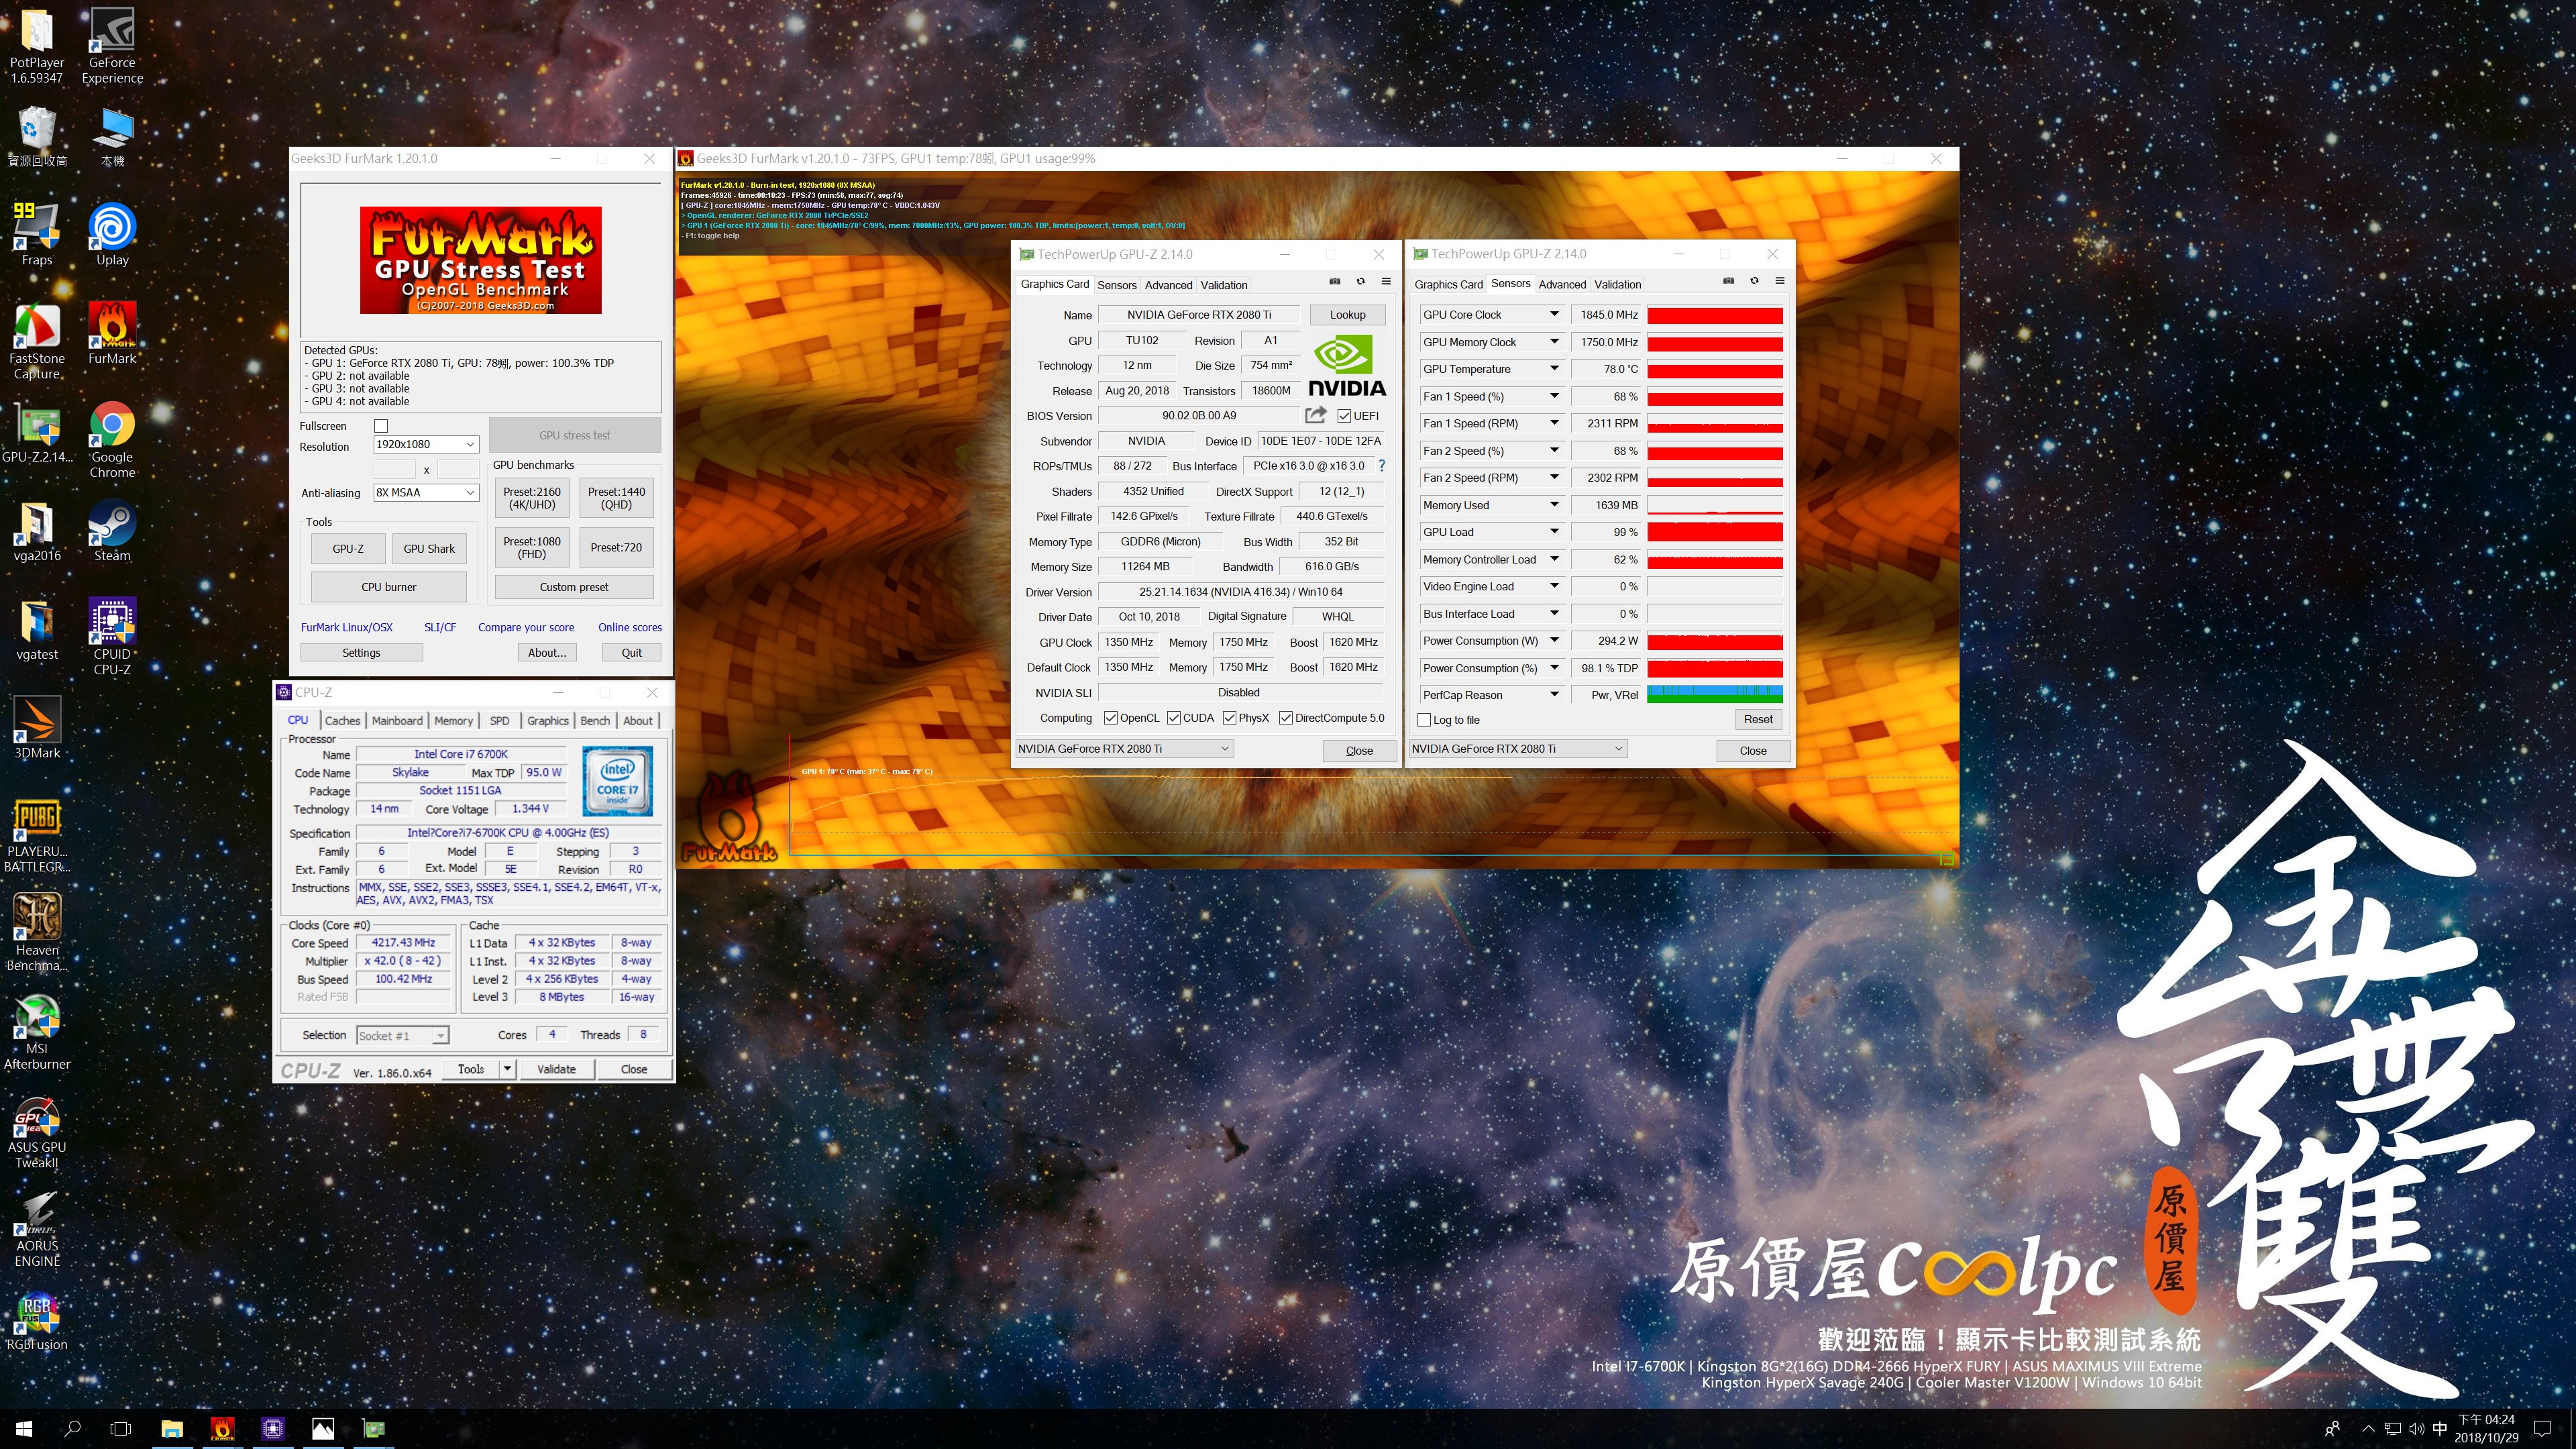Click GPU Load sensor graph bar
The width and height of the screenshot is (2576, 1449).
(1714, 532)
